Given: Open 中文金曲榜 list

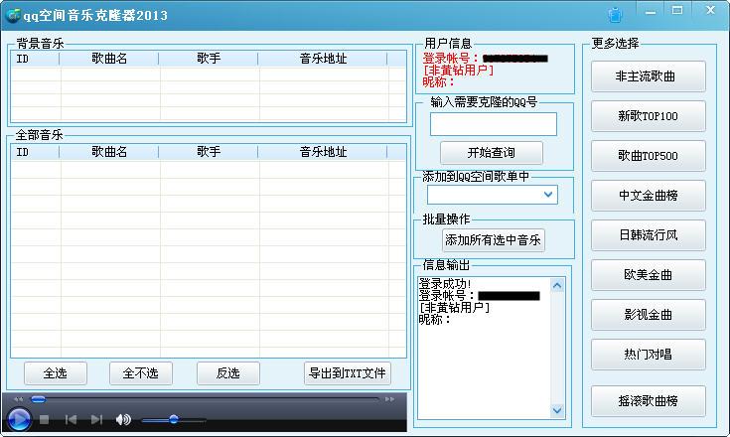Looking at the screenshot, I should pos(648,196).
